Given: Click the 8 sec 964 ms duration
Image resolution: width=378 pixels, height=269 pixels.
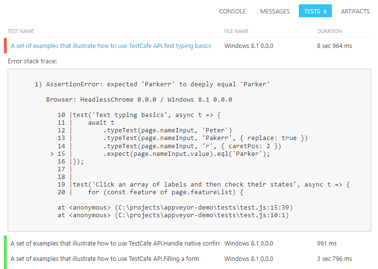Looking at the screenshot, I should point(334,46).
